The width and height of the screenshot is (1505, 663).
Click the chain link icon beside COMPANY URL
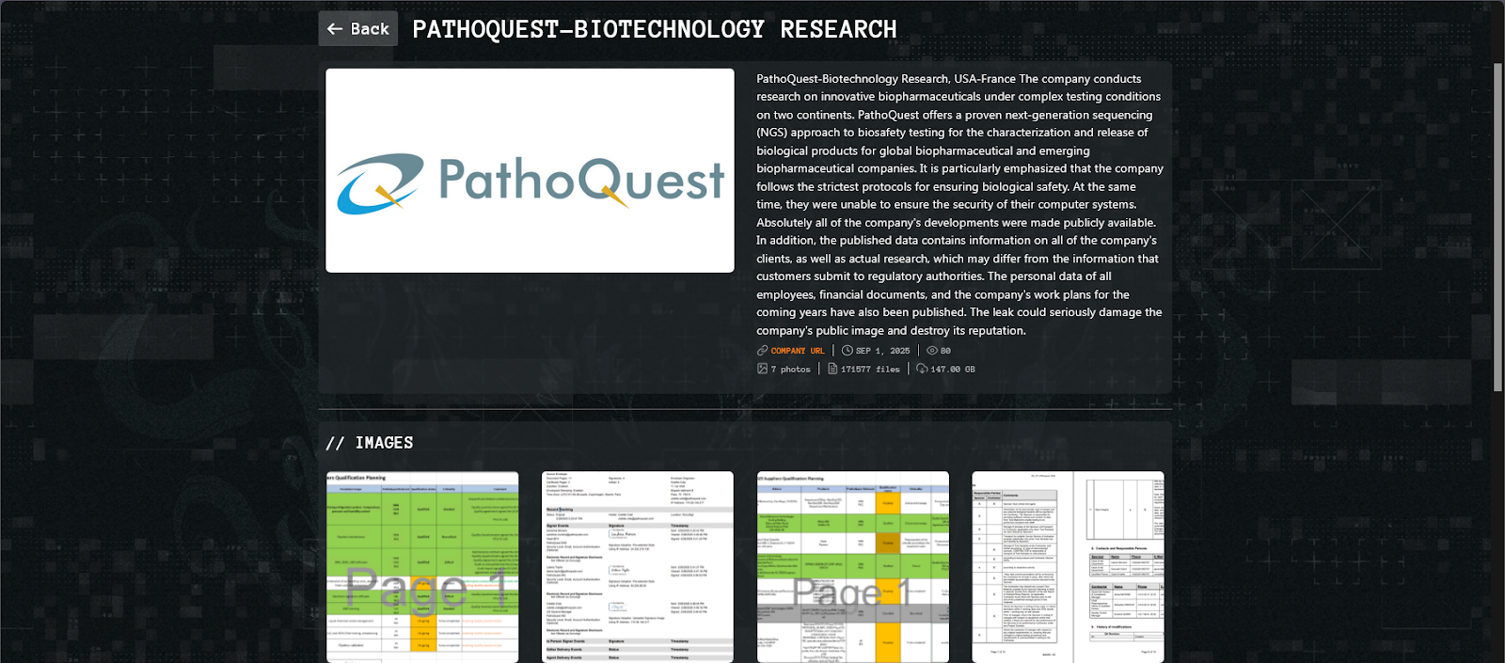[763, 351]
